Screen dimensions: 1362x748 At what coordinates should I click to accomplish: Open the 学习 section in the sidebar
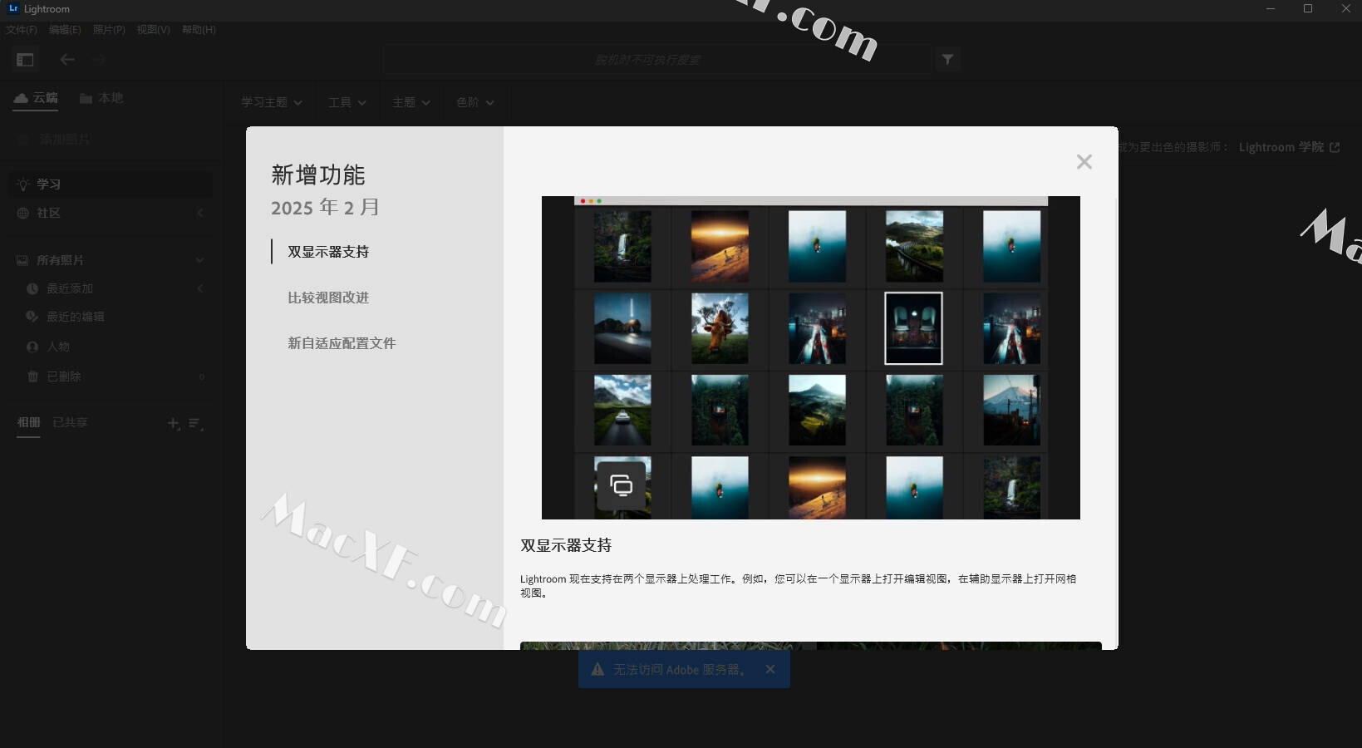coord(111,185)
